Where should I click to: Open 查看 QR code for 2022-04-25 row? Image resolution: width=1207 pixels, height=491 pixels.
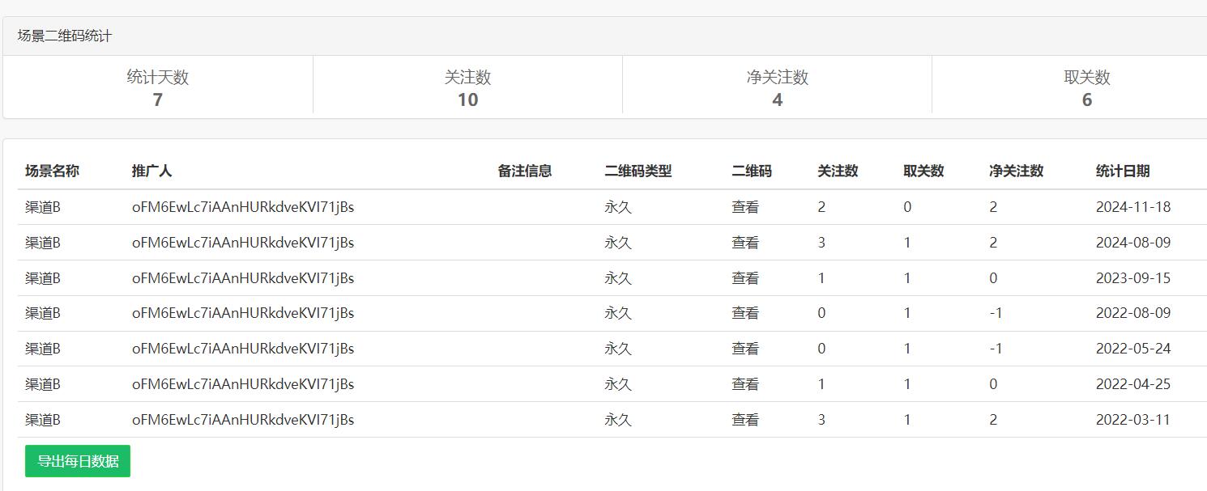[745, 384]
